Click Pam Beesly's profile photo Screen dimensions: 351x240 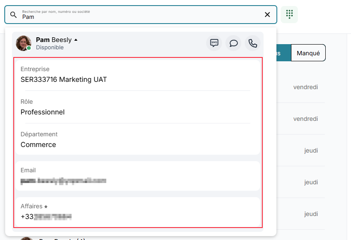click(23, 43)
